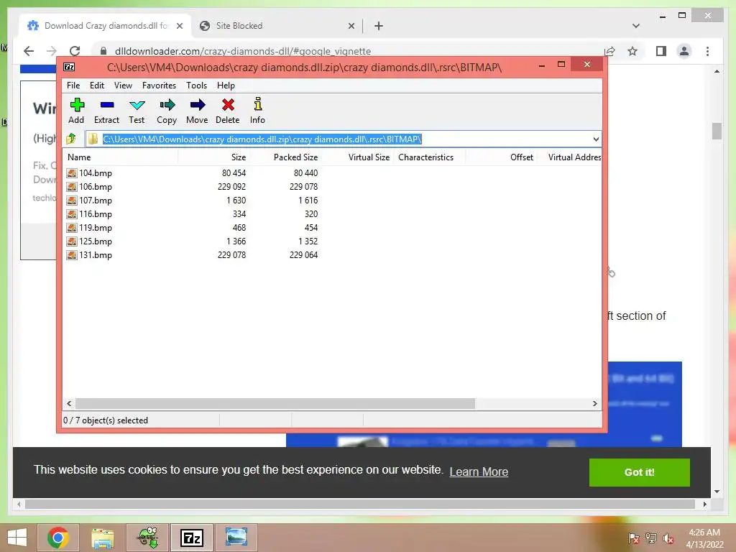
Task: Click 119.bmp file icon
Action: [71, 228]
